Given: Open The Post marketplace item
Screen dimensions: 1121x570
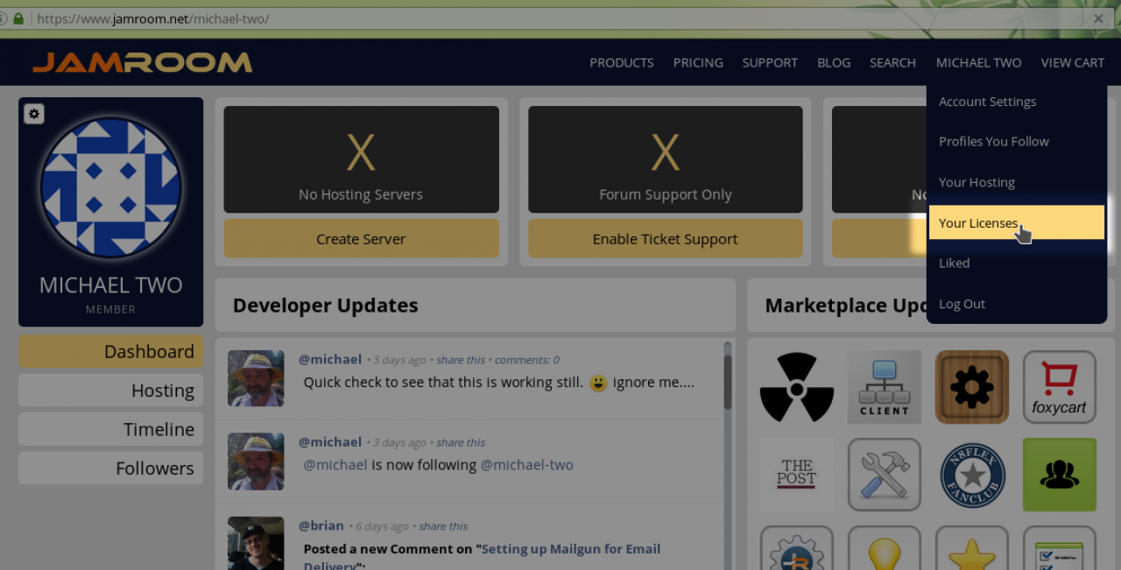Looking at the screenshot, I should coord(797,475).
